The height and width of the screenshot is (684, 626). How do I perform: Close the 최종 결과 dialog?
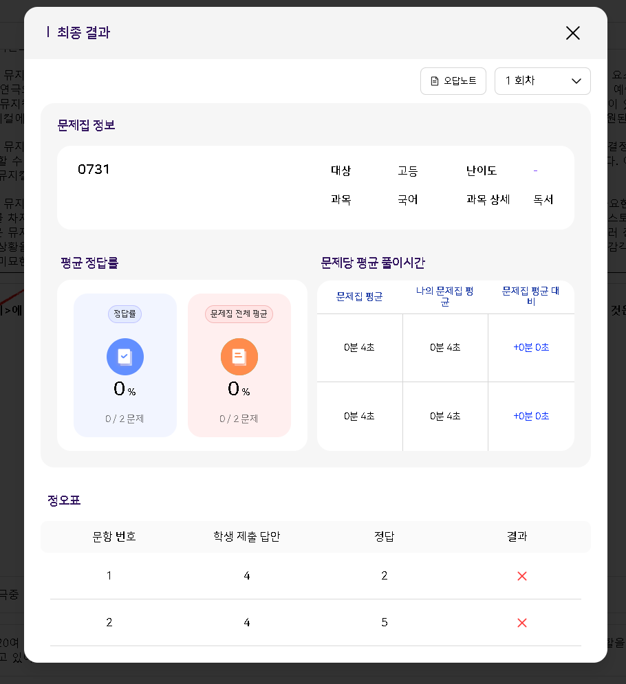coord(572,33)
